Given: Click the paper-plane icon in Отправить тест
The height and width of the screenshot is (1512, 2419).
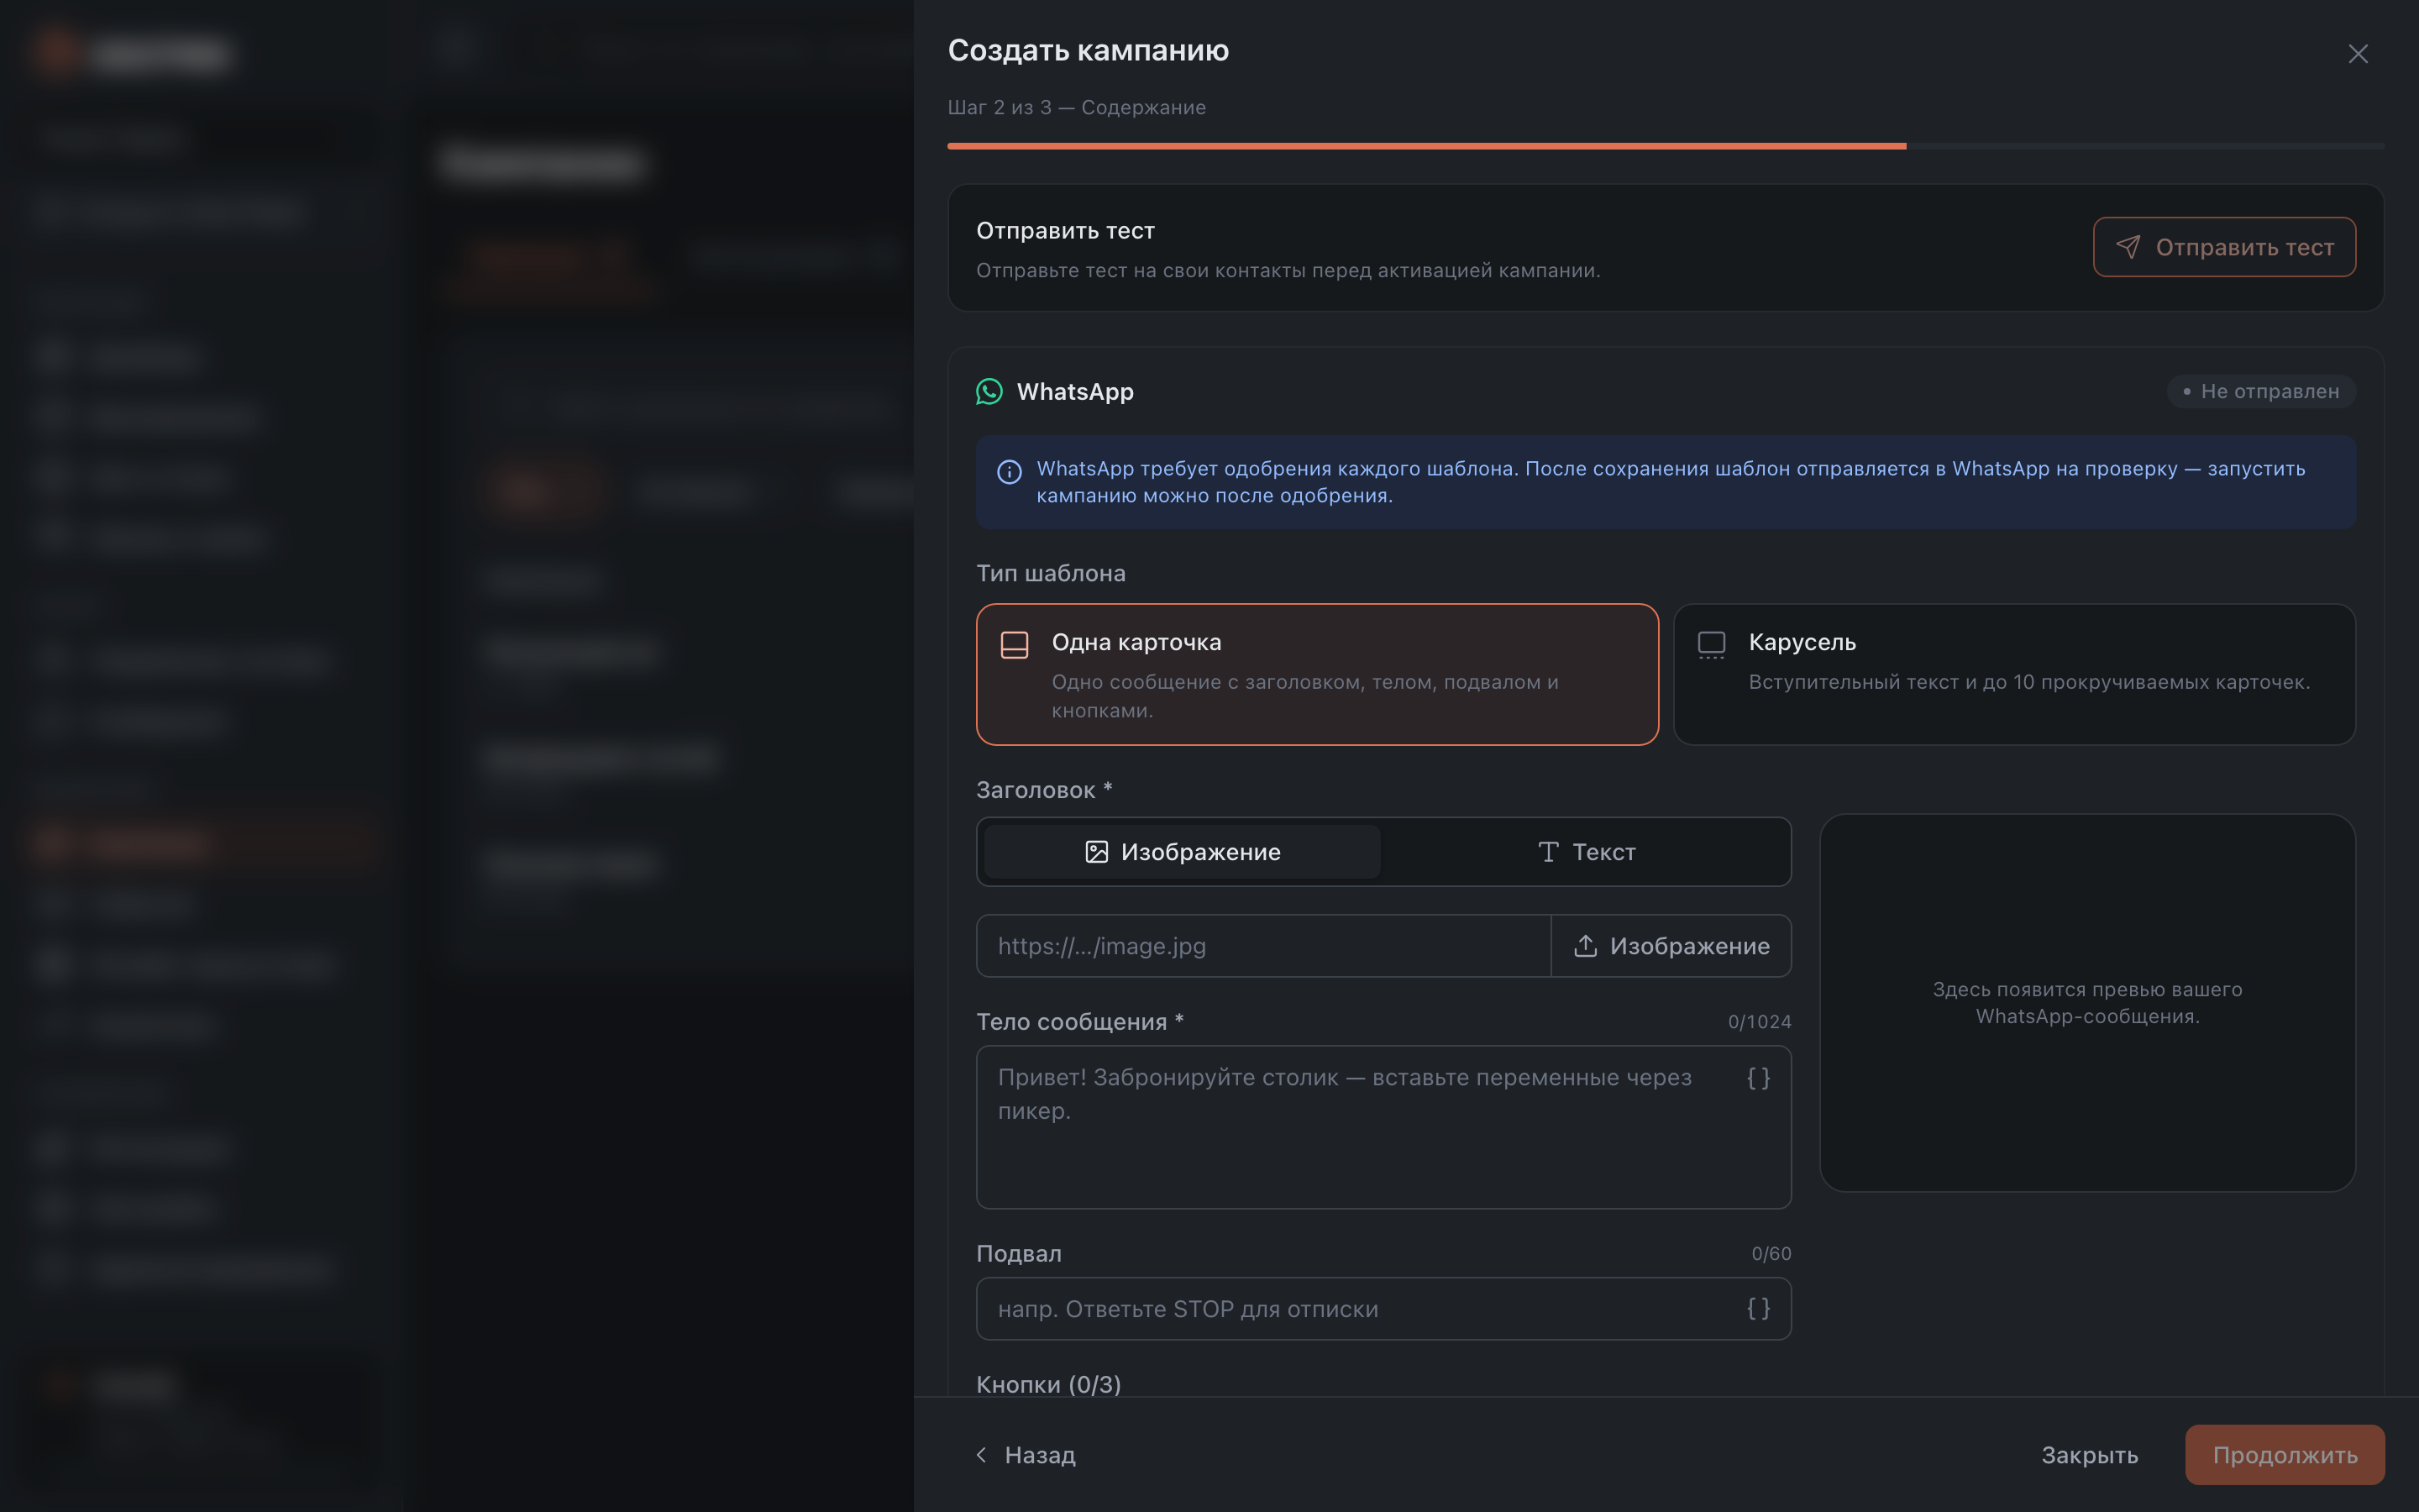Looking at the screenshot, I should coord(2128,247).
